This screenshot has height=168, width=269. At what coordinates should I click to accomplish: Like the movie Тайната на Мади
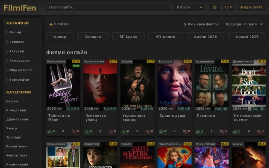point(51,131)
